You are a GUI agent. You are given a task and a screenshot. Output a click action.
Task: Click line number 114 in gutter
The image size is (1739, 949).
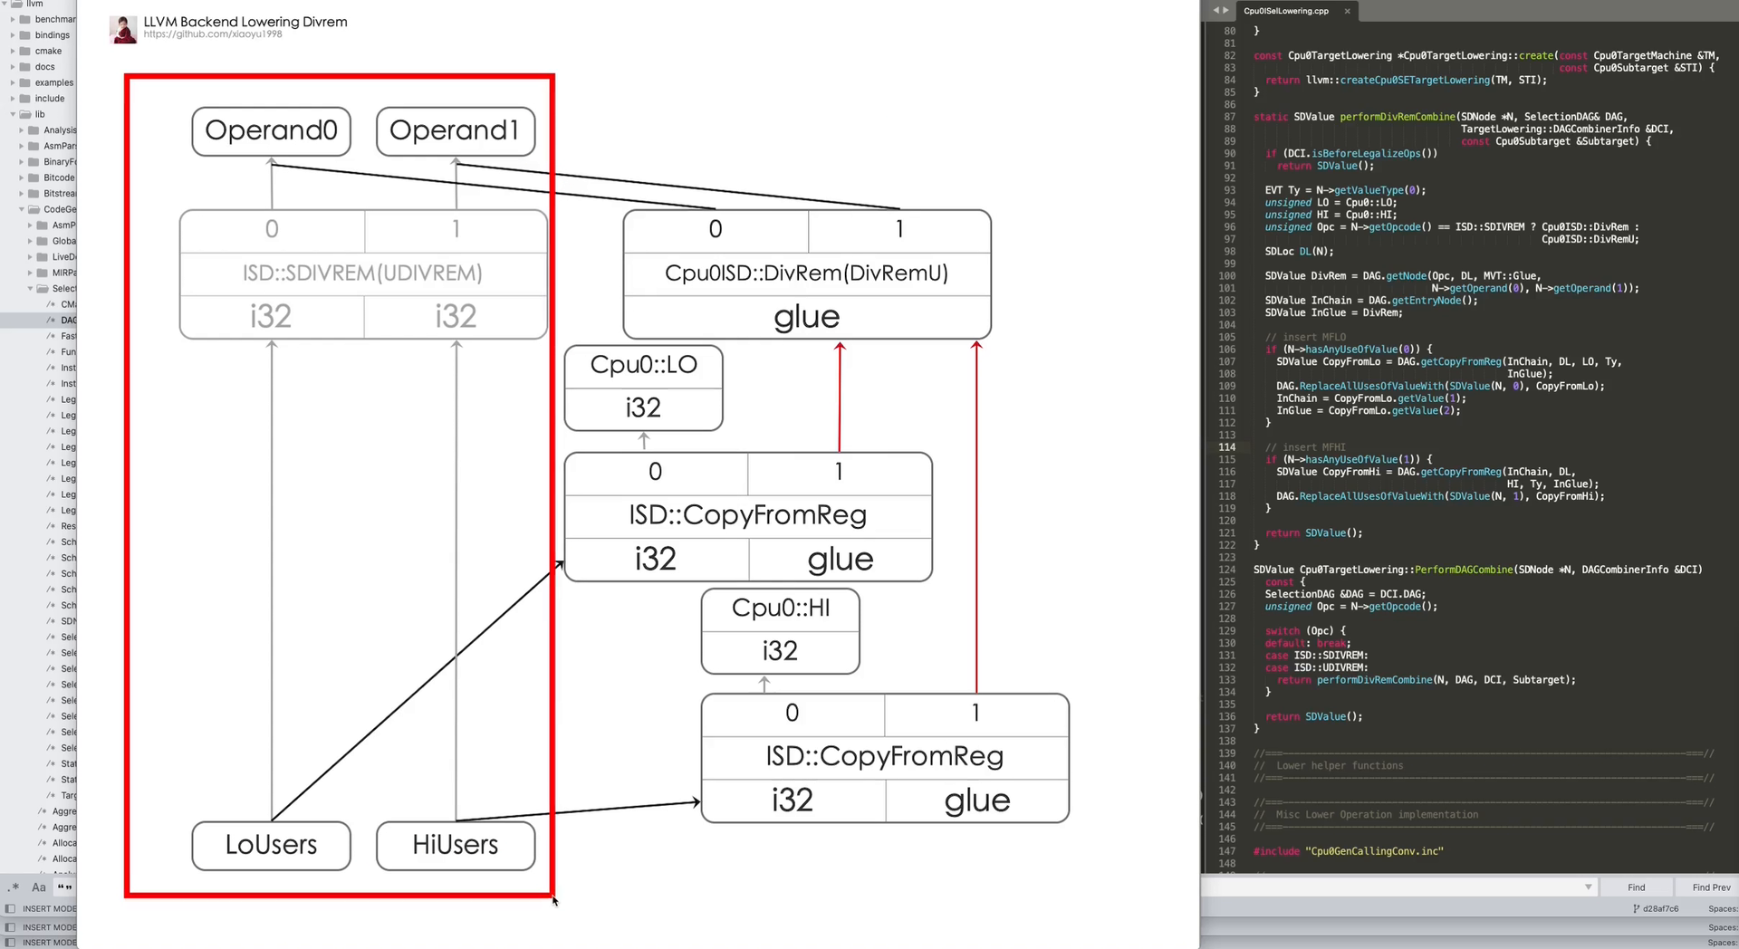pyautogui.click(x=1226, y=447)
